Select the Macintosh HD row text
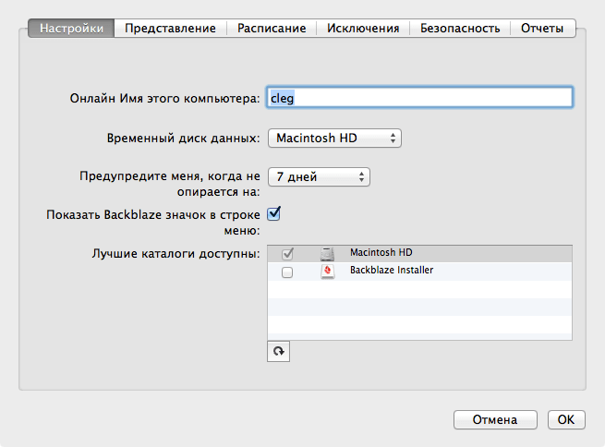This screenshot has width=605, height=447. [x=381, y=252]
